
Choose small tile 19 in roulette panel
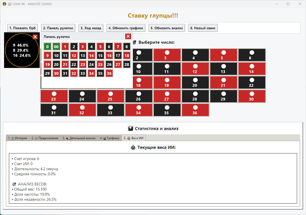tap(48, 64)
